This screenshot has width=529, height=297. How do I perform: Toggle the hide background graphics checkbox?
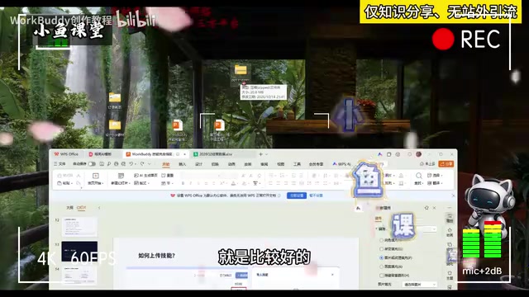coord(382,276)
